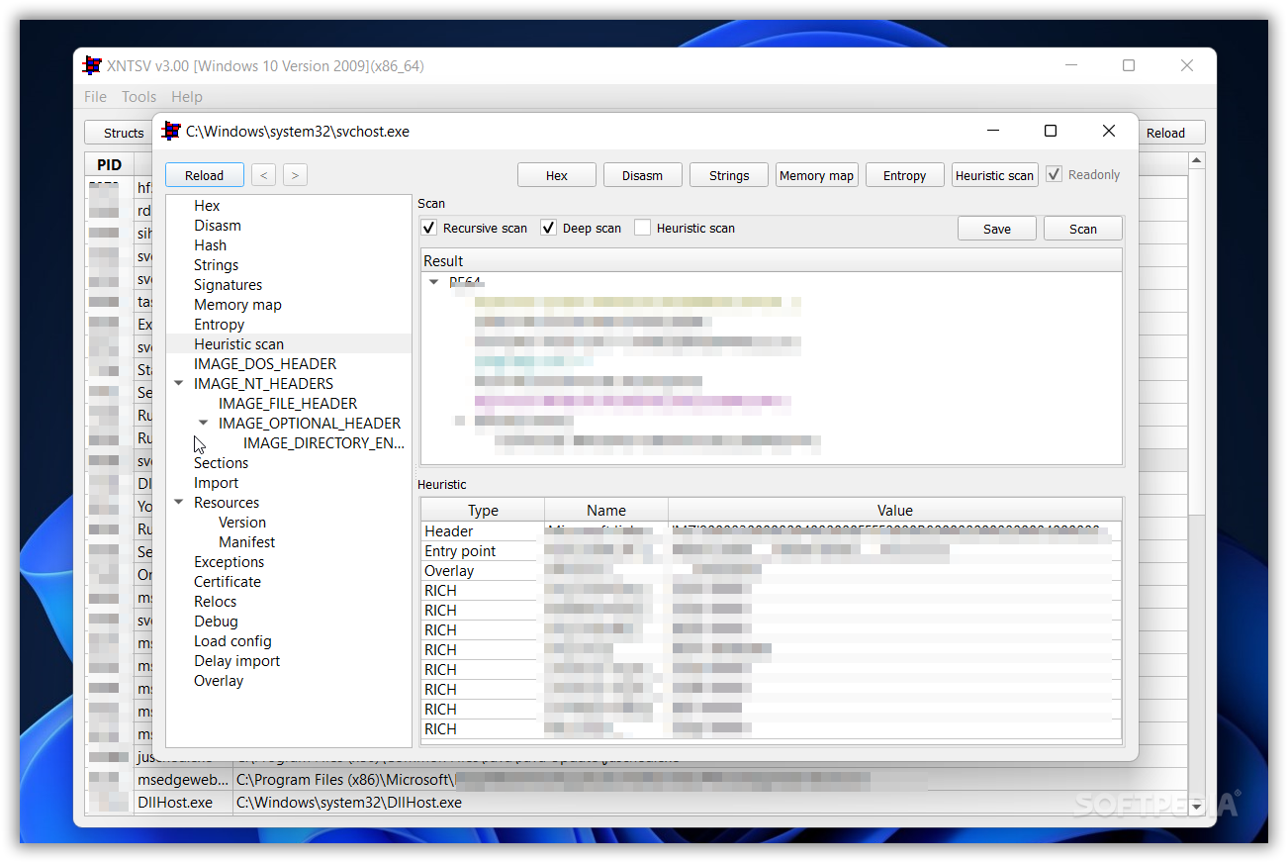Select IMAGE_DIRECTORY_EN... tree item

(x=324, y=442)
